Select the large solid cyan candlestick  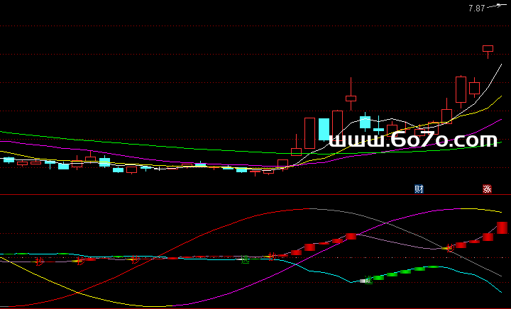(x=324, y=129)
